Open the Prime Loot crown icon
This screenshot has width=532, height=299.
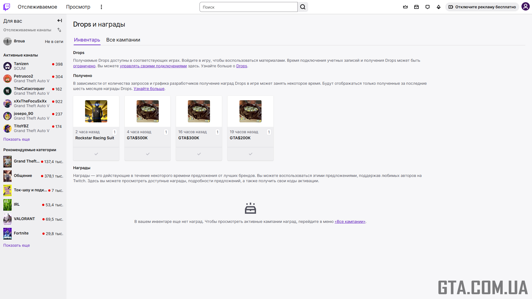click(405, 7)
